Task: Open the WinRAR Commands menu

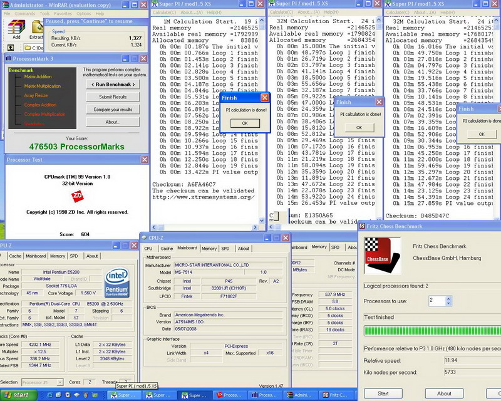Action: [25, 14]
